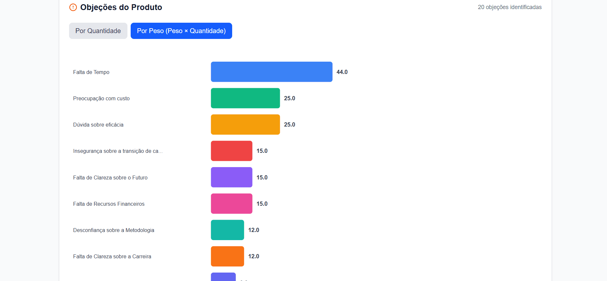
Task: Click the orange warning icon beside Objeções do Produto
Action: tap(73, 7)
